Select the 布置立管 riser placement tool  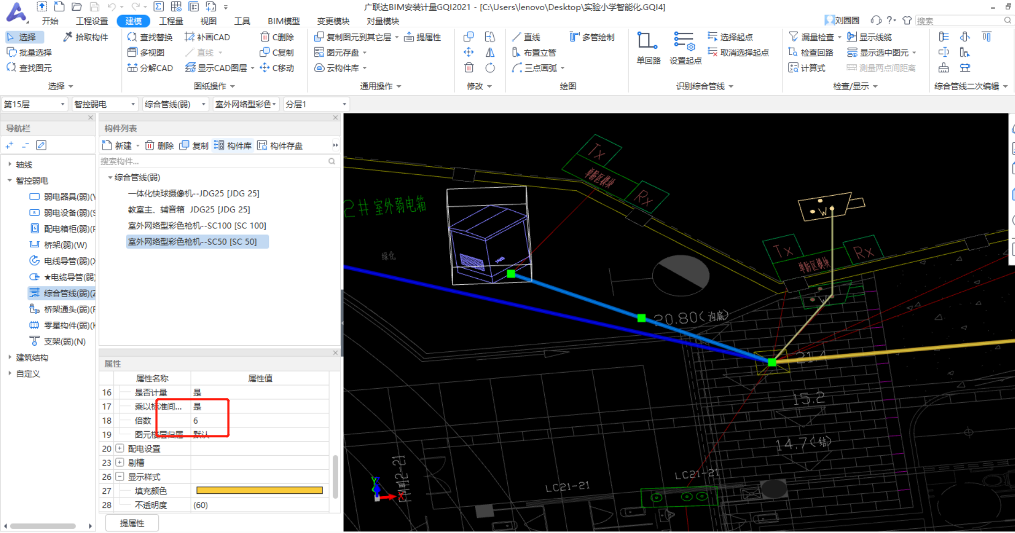534,53
